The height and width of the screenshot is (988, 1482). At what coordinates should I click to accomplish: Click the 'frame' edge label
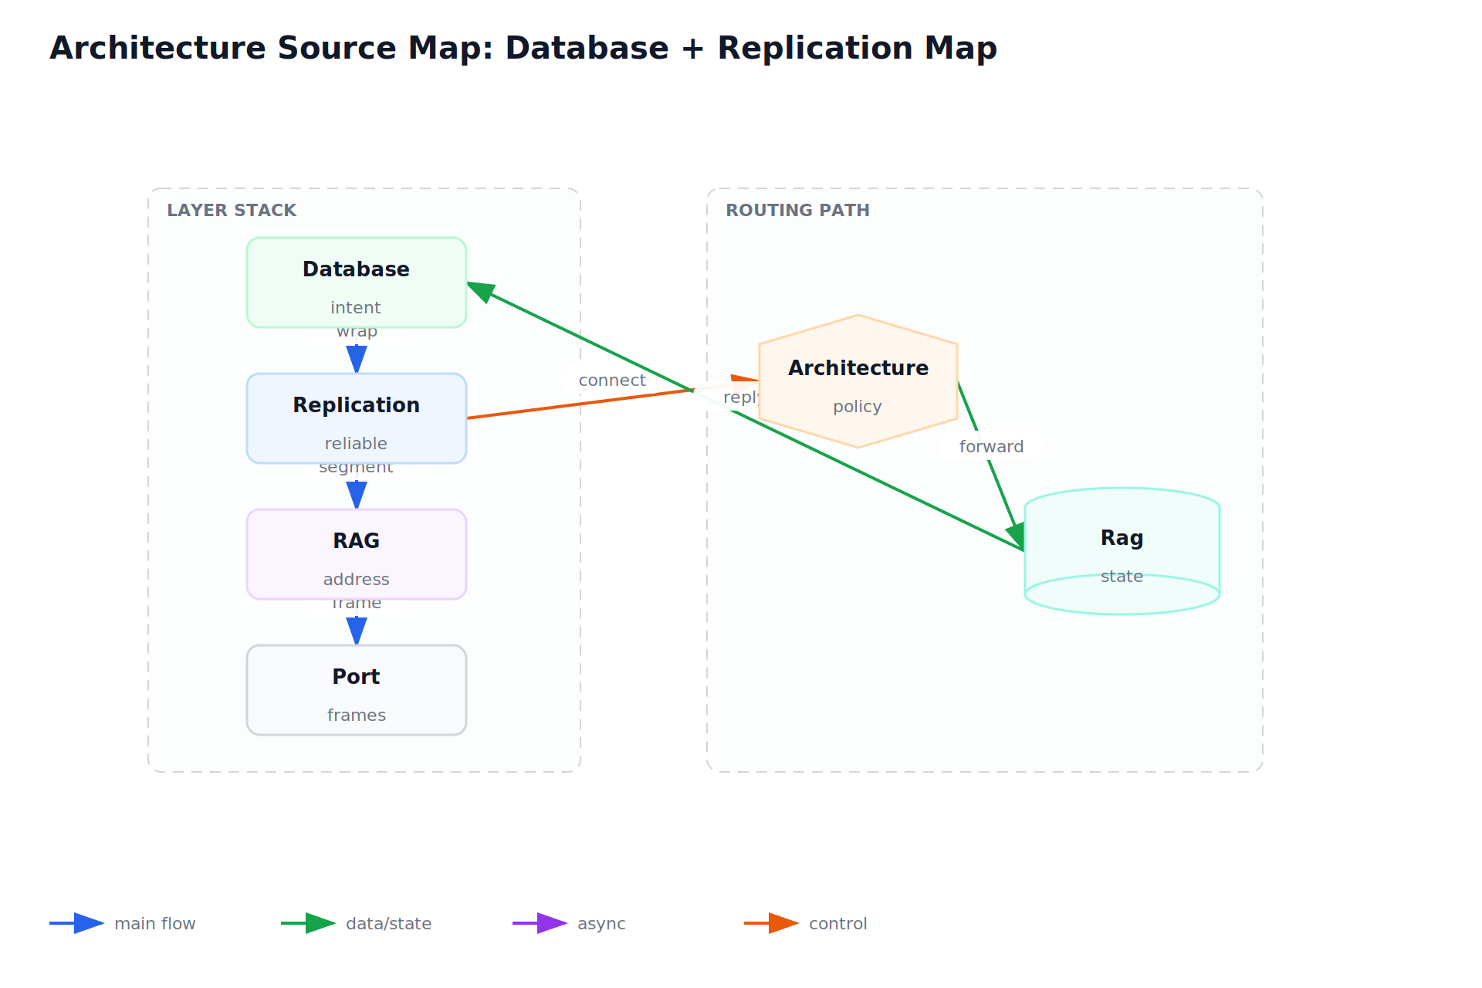(357, 604)
